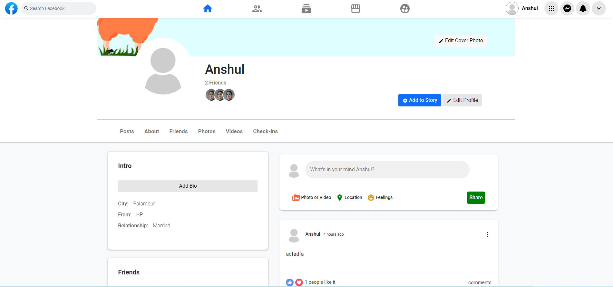This screenshot has height=287, width=613.
Task: Click the red heart reaction icon
Action: click(x=299, y=282)
